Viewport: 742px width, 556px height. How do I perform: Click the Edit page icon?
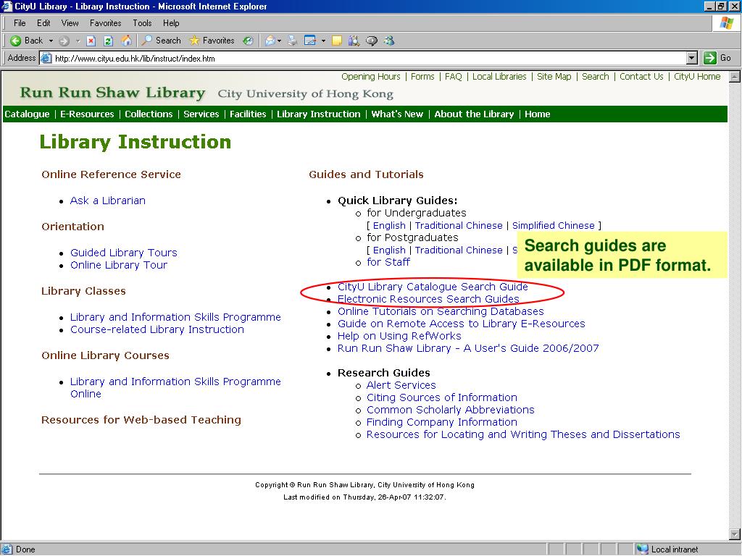point(310,41)
